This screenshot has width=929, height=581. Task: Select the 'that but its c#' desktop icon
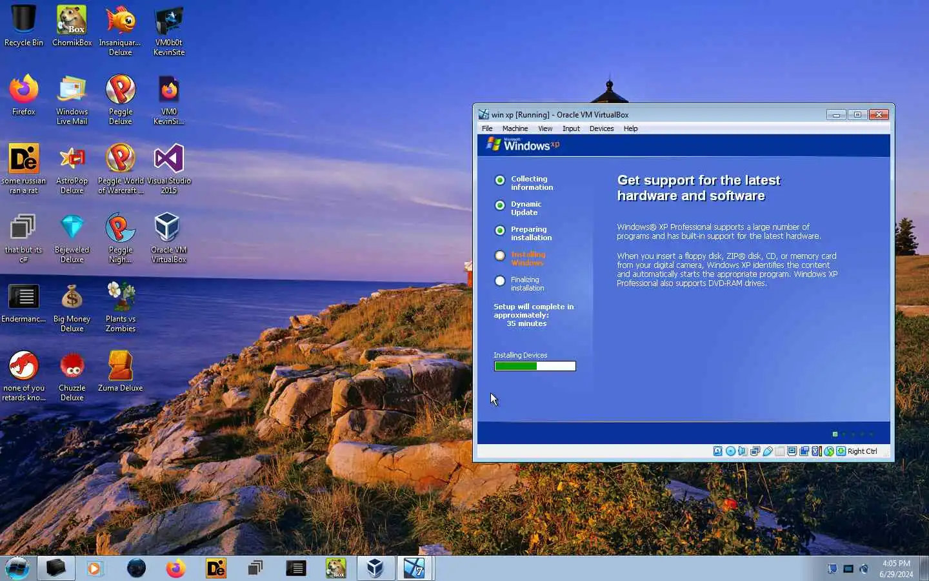click(x=24, y=238)
